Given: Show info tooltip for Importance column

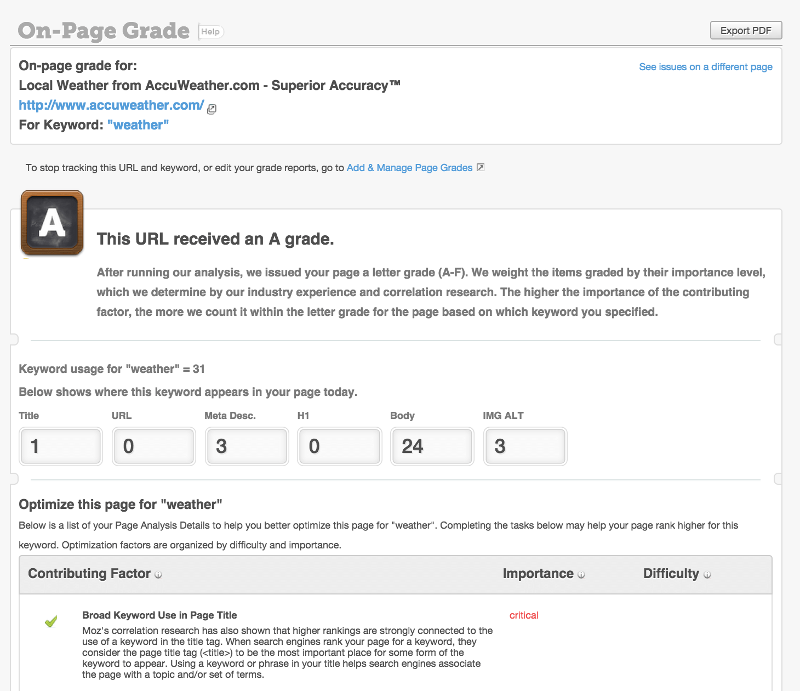Looking at the screenshot, I should point(581,575).
